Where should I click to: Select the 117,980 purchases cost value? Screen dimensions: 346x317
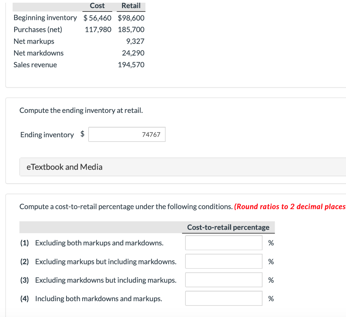[98, 29]
